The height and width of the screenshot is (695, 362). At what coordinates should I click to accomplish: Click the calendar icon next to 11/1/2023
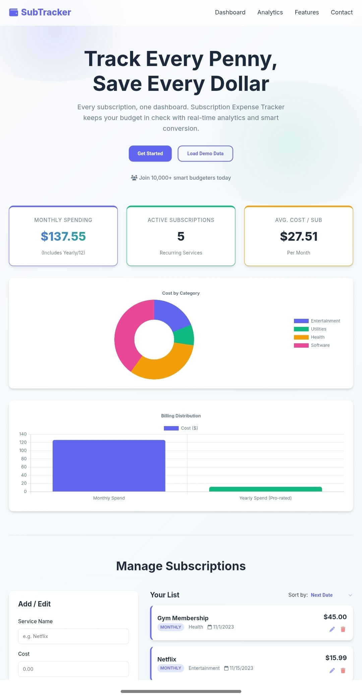[x=209, y=627]
